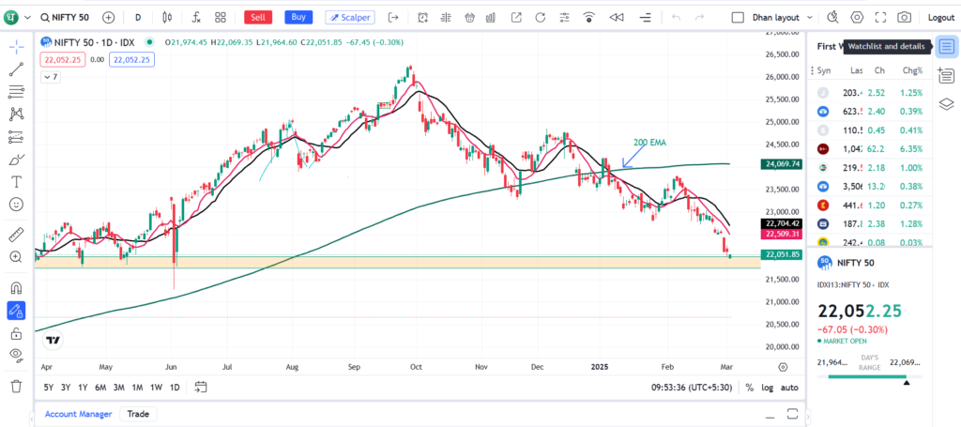The image size is (961, 427).
Task: Open the fx indicators menu
Action: [196, 17]
